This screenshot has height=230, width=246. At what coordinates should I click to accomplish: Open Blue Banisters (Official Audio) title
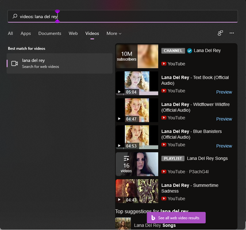click(x=191, y=134)
